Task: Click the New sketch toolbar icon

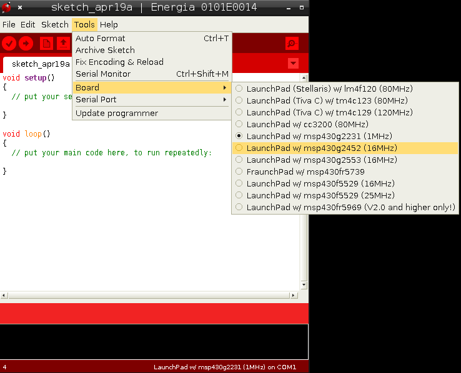Action: (46, 44)
